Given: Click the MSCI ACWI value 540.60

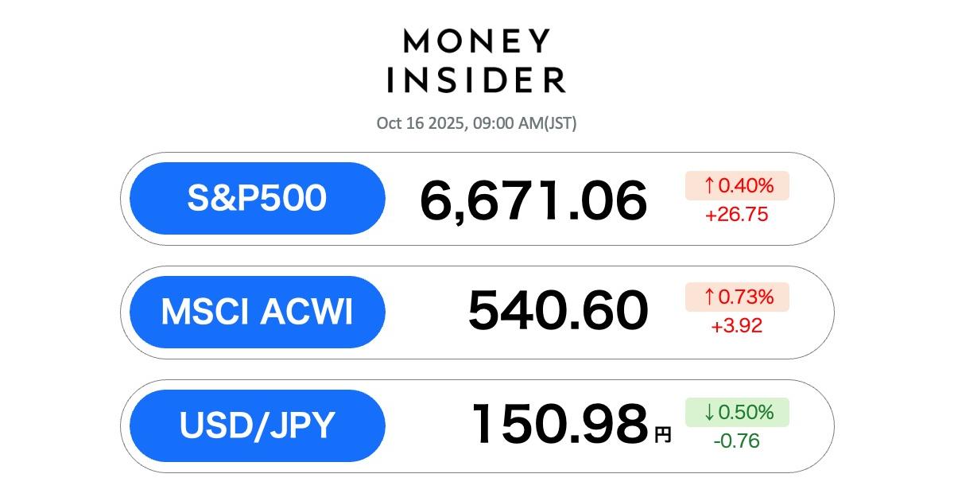Looking at the screenshot, I should coord(557,312).
